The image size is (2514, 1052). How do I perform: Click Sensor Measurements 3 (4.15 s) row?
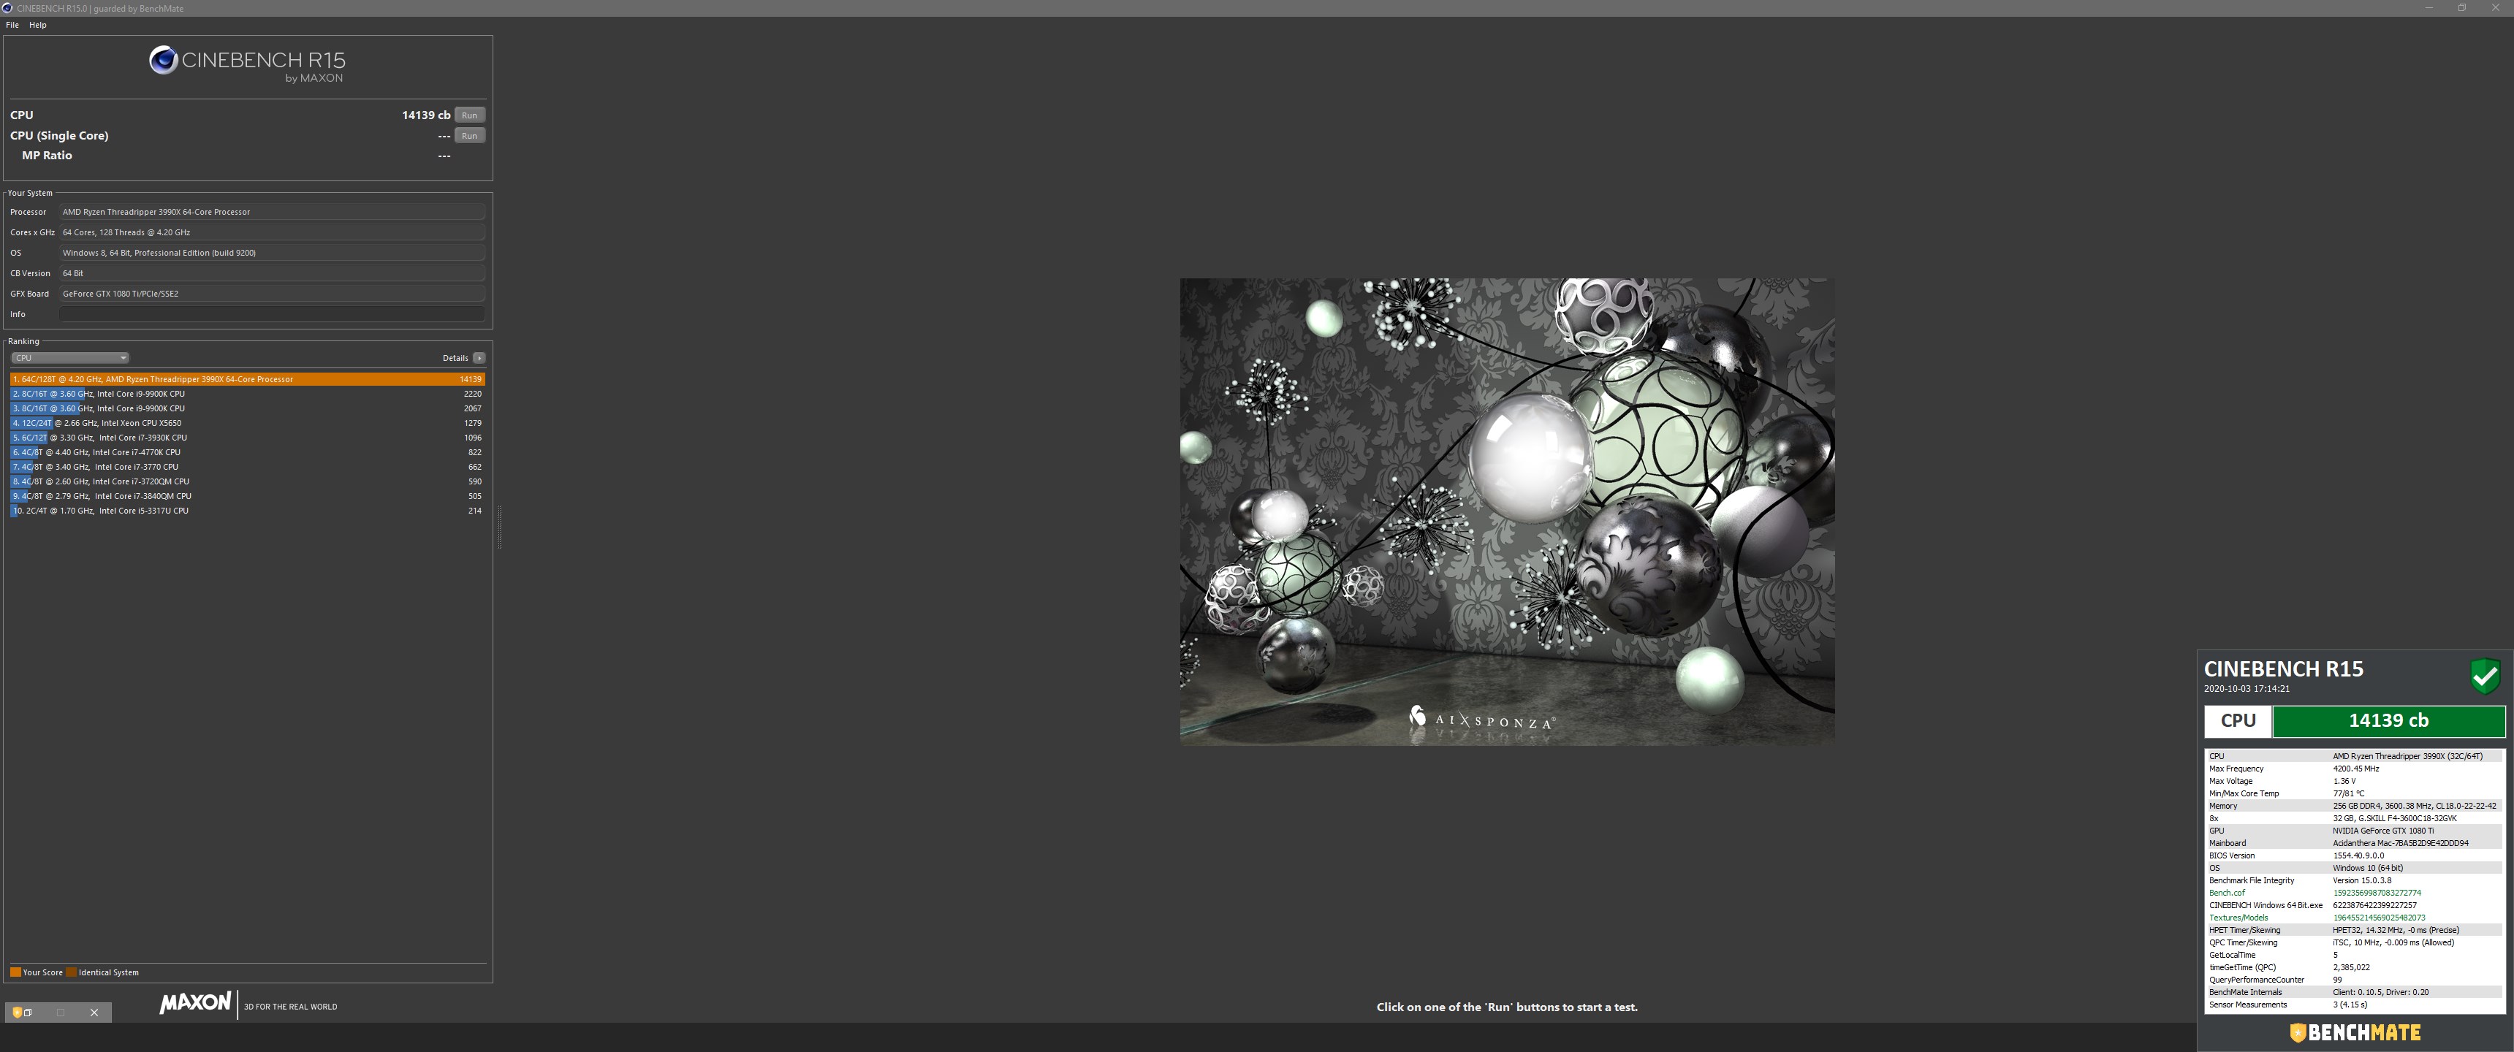(x=2354, y=1005)
